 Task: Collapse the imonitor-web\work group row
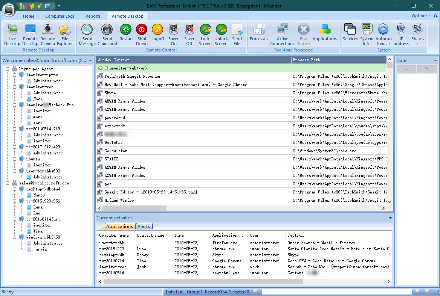(x=100, y=68)
